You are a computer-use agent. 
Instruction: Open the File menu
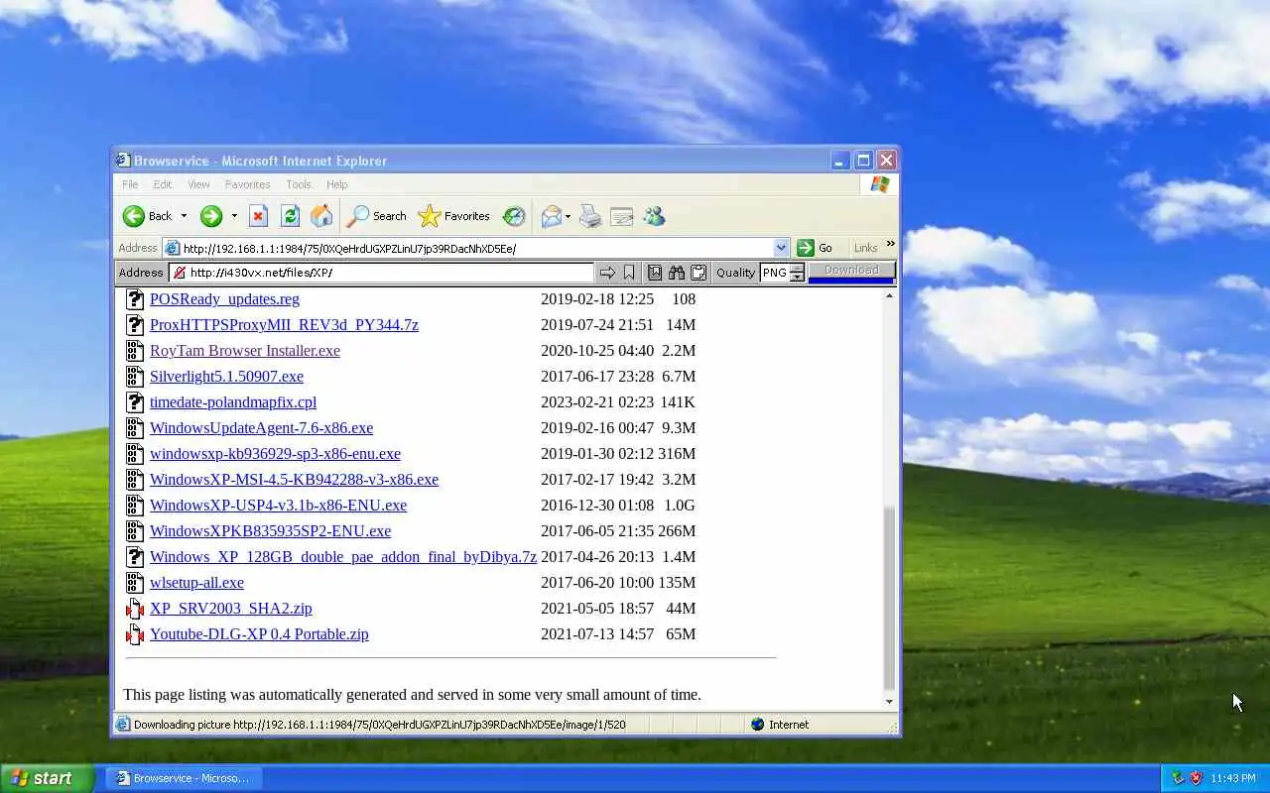pos(130,184)
